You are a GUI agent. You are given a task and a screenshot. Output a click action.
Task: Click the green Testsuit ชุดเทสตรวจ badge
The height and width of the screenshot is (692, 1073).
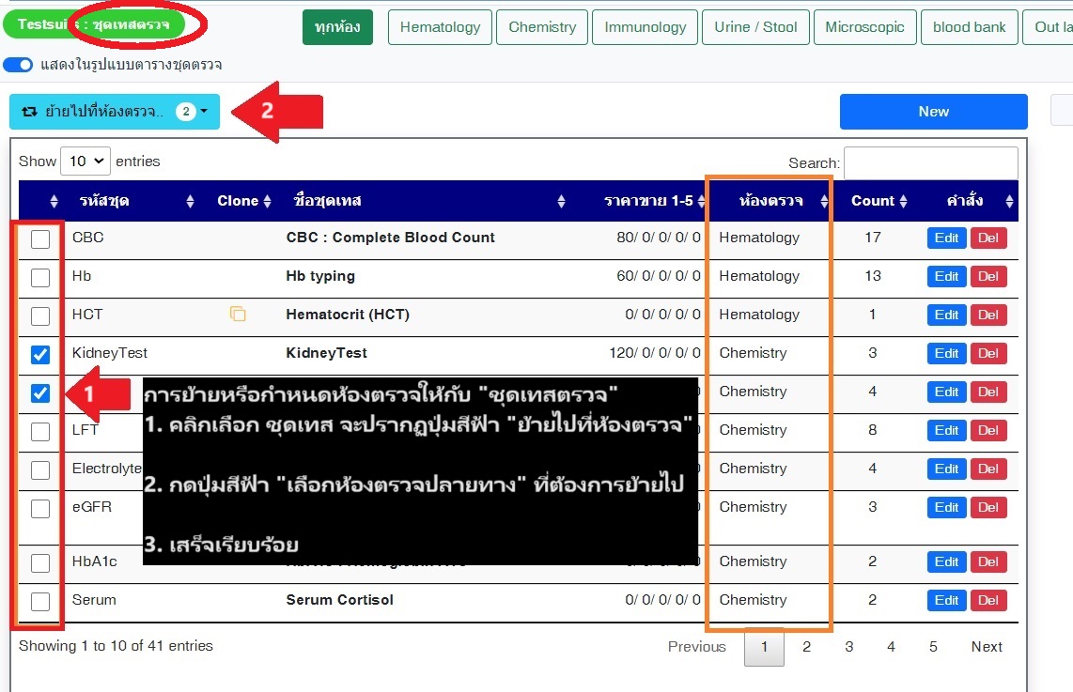tap(95, 24)
